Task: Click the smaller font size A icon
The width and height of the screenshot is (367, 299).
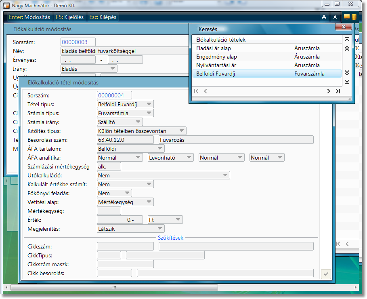Action: point(335,17)
